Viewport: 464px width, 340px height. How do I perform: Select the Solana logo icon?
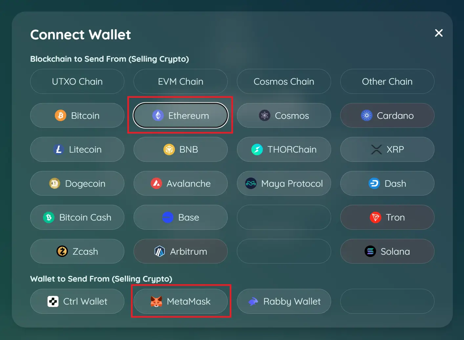click(370, 251)
